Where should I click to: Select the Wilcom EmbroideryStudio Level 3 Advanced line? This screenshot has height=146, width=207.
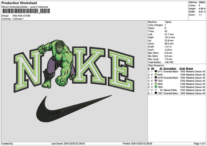click(x=25, y=7)
